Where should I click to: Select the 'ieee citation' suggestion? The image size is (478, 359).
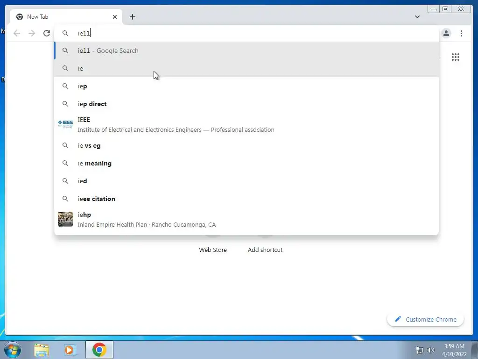[246, 199]
